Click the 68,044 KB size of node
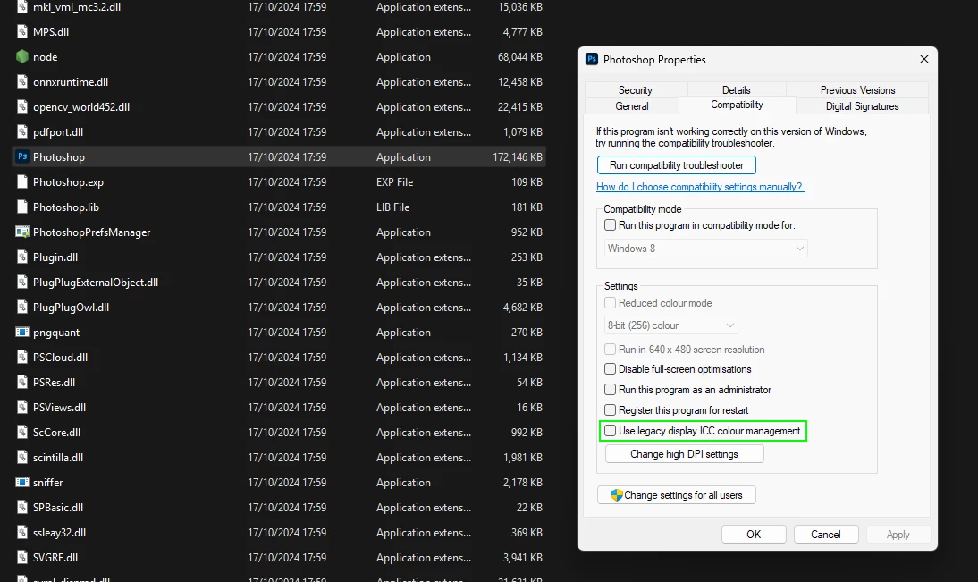The width and height of the screenshot is (978, 582). point(520,56)
